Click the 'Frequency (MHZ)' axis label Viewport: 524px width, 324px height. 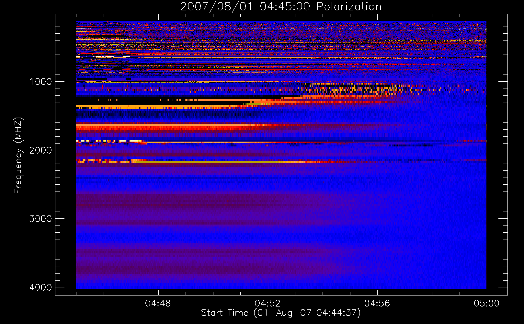point(19,156)
